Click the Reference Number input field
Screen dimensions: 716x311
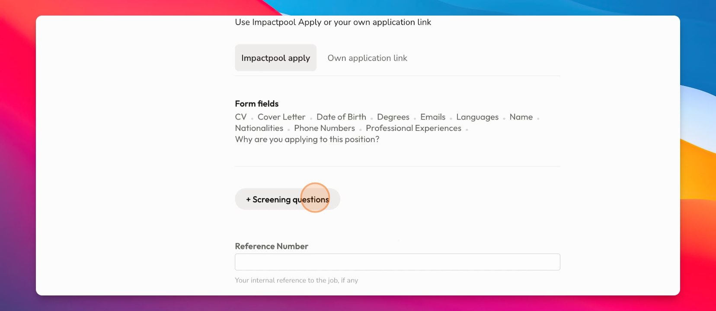[397, 262]
